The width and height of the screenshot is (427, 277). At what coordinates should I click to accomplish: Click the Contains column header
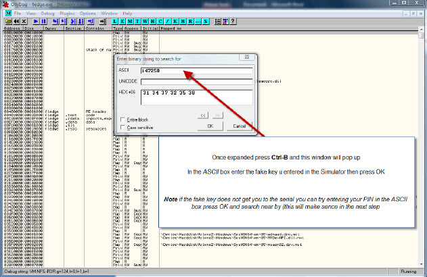(98, 28)
